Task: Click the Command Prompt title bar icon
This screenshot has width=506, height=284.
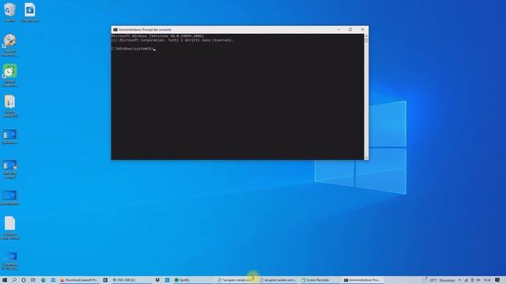Action: [x=115, y=30]
